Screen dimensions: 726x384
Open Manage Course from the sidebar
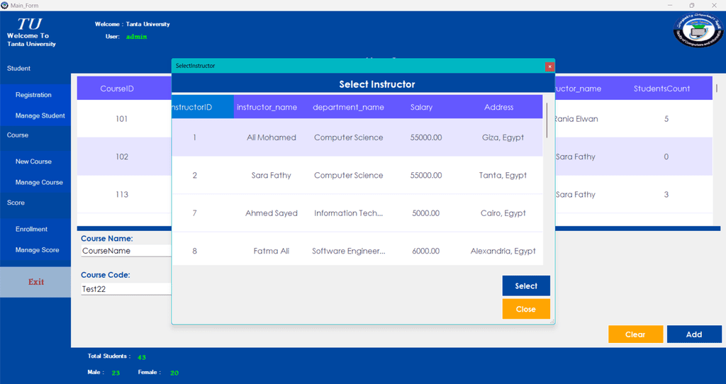click(x=39, y=182)
